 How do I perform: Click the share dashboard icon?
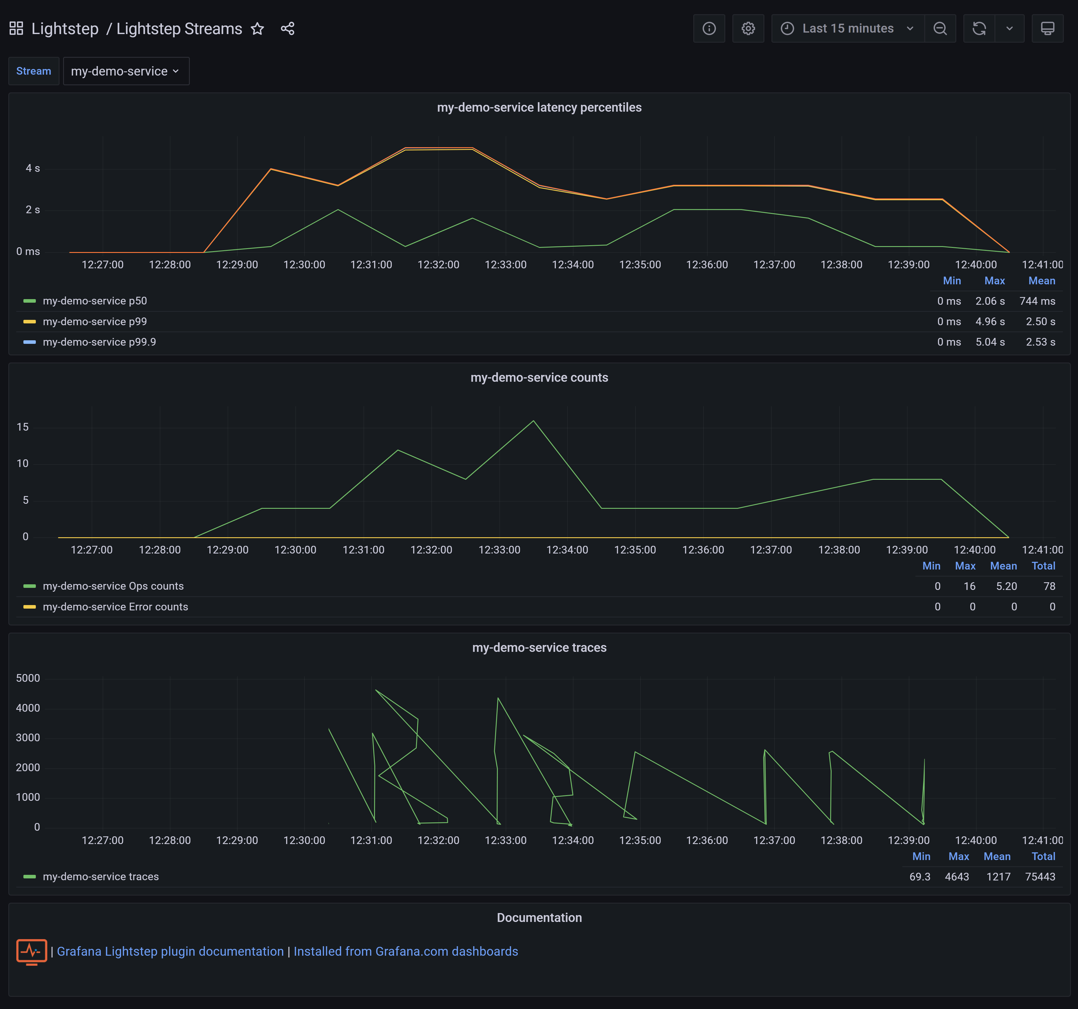click(x=287, y=29)
